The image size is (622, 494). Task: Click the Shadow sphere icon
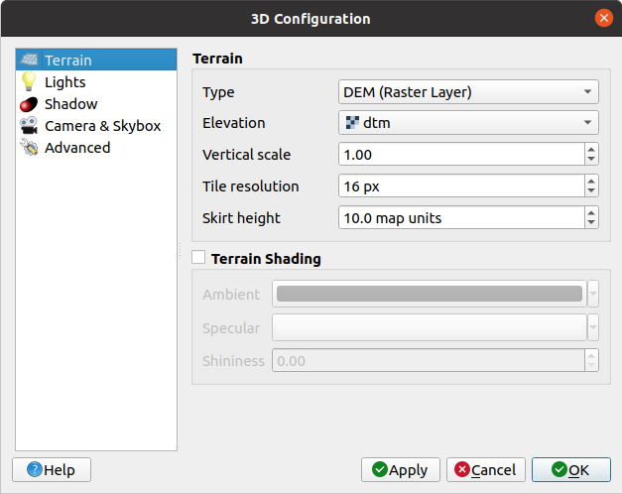[x=29, y=104]
